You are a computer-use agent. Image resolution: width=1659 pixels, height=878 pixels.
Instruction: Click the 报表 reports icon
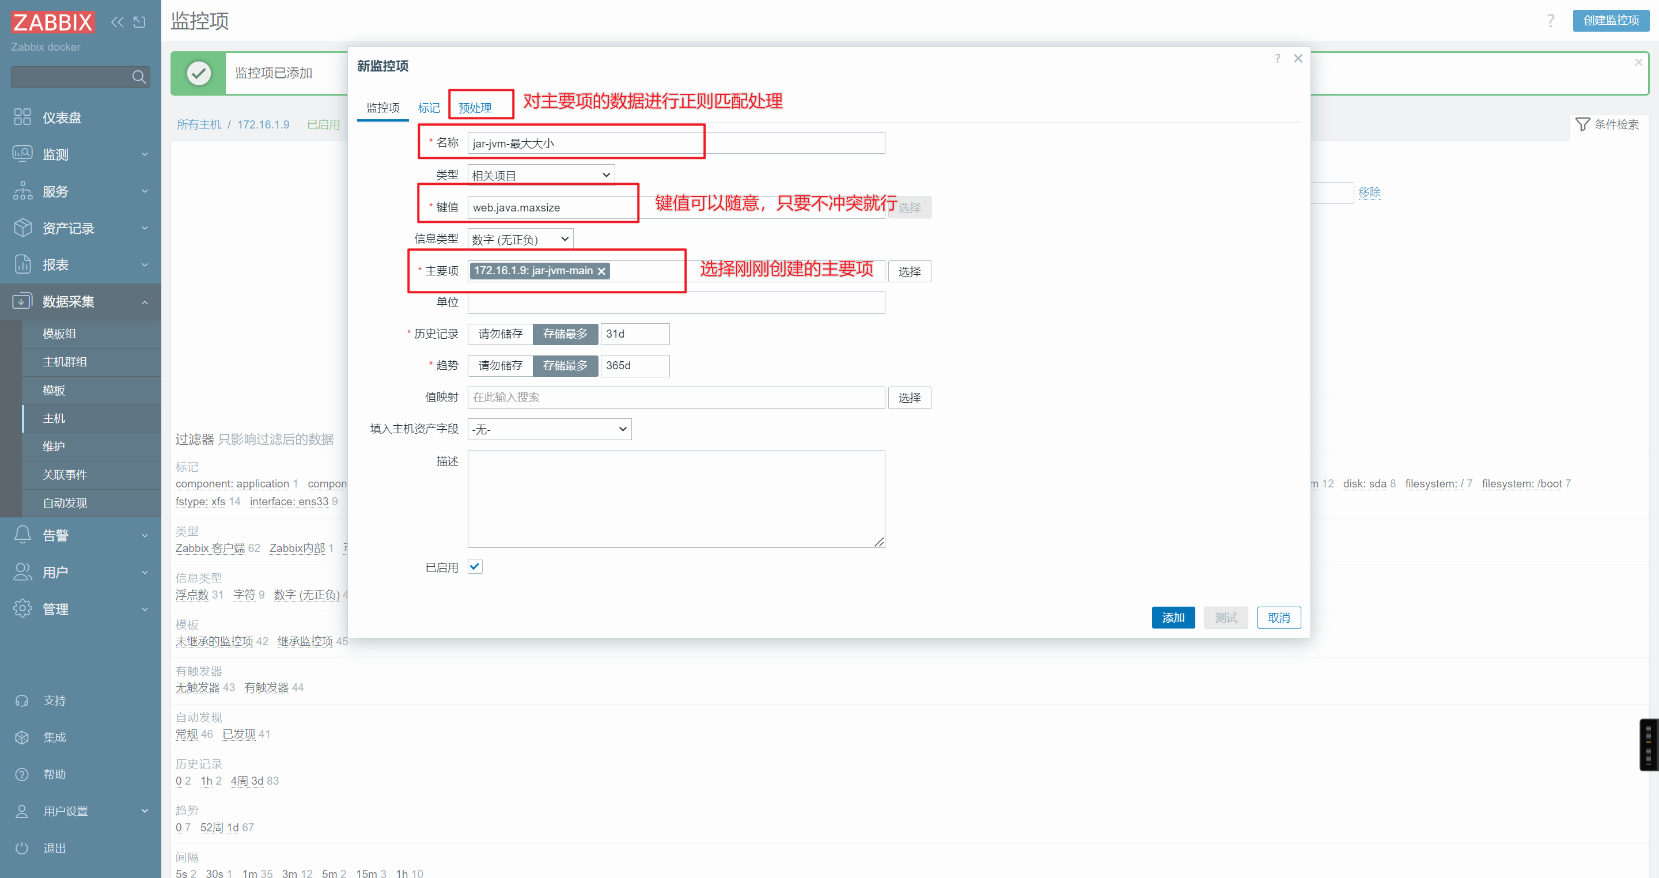(22, 264)
